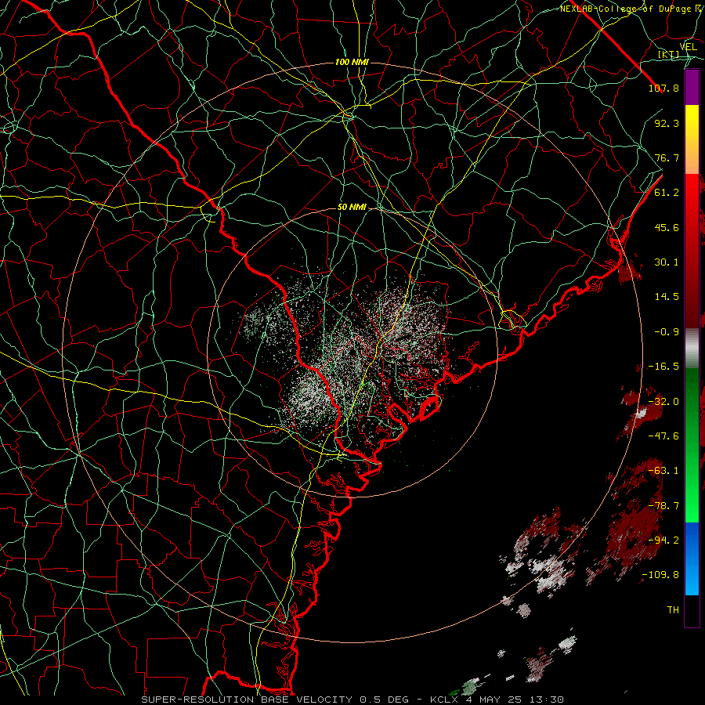
Task: Select the -94.2 scale value
Action: [663, 540]
